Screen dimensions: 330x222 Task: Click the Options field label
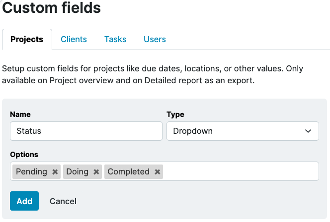(24, 155)
